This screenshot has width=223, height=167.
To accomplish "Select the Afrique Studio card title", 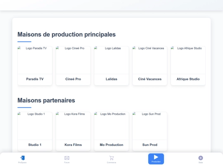I will (188, 79).
